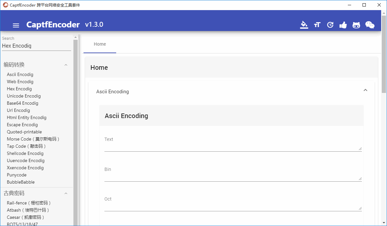Open Xxencode Encodig
Viewport: 387px width, 226px height.
click(25, 168)
